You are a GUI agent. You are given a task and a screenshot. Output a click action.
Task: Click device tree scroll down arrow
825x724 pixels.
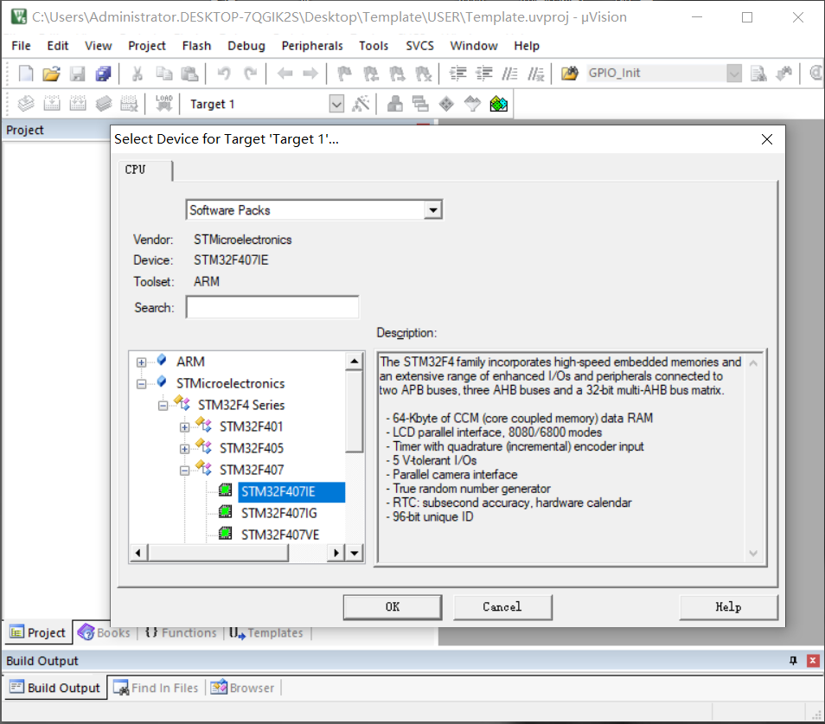coord(354,553)
